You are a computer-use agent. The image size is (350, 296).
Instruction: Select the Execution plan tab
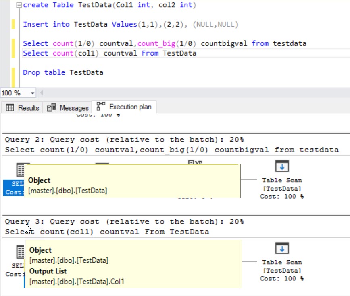point(124,107)
